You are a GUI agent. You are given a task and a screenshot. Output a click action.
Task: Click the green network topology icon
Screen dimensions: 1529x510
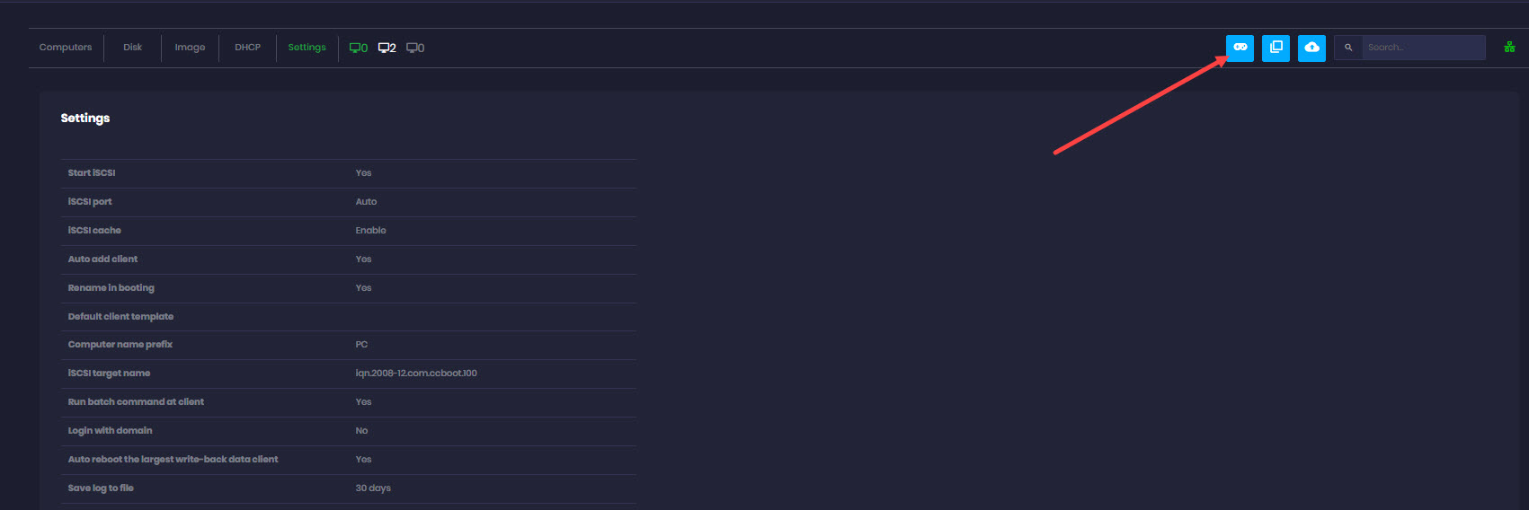click(x=1509, y=48)
